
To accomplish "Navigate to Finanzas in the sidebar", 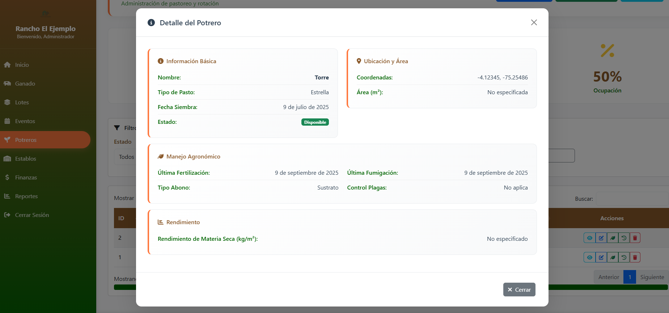I will click(x=26, y=178).
